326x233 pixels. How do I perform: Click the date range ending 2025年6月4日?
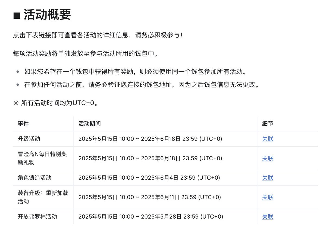coord(149,178)
